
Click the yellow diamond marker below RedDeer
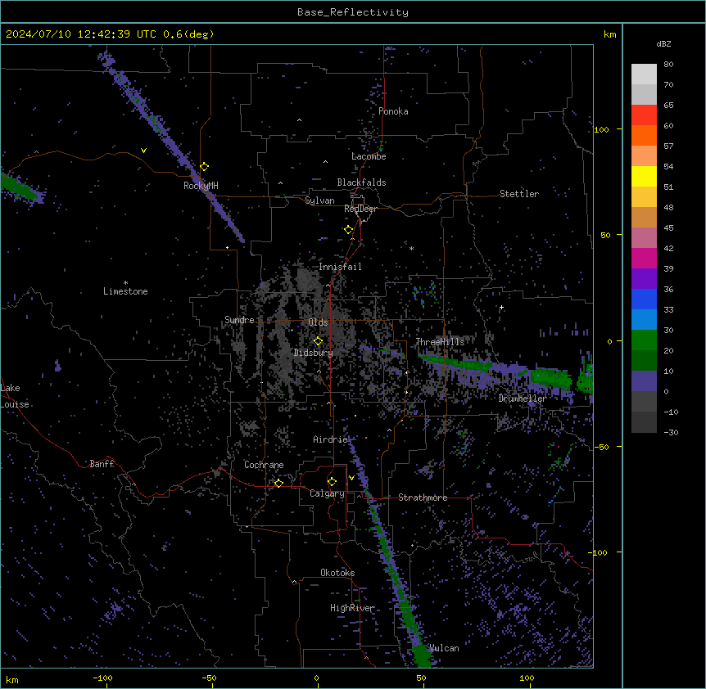(x=349, y=230)
